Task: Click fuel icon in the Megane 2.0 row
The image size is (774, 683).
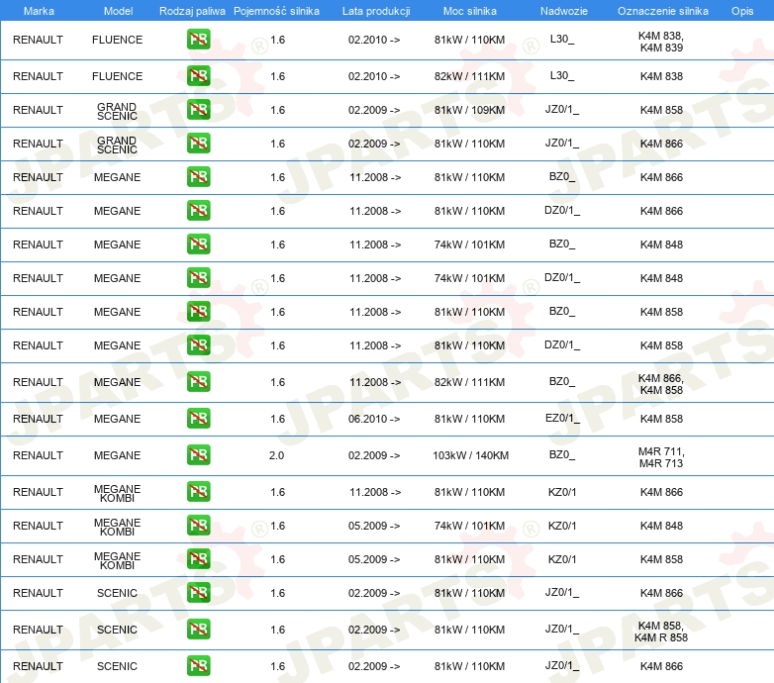Action: click(198, 455)
